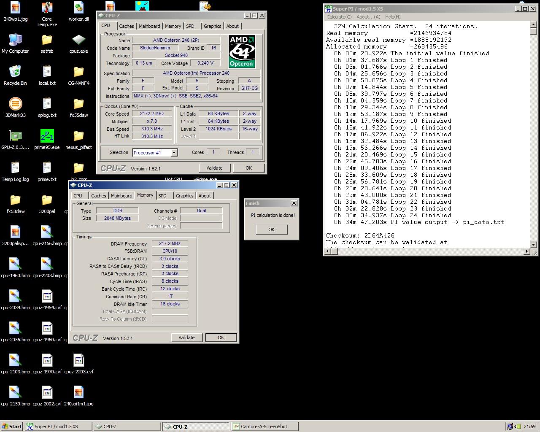Screen dimensions: 540x432
Task: Open prime.txt desktop file
Action: pyautogui.click(x=47, y=171)
